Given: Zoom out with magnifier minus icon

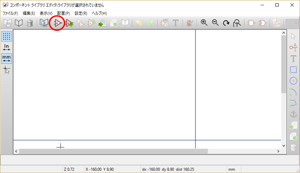Looking at the screenshot, I should click(x=215, y=23).
